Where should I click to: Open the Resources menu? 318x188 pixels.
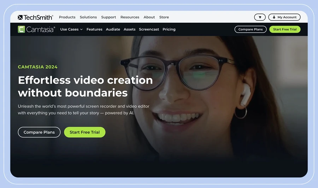click(x=130, y=17)
